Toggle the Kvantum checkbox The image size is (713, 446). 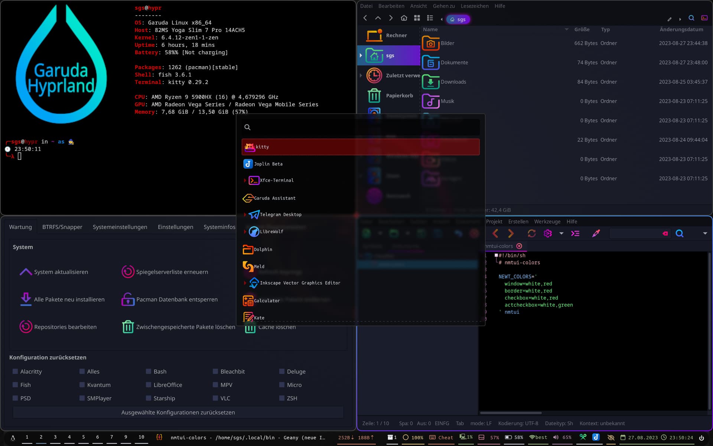click(x=82, y=385)
